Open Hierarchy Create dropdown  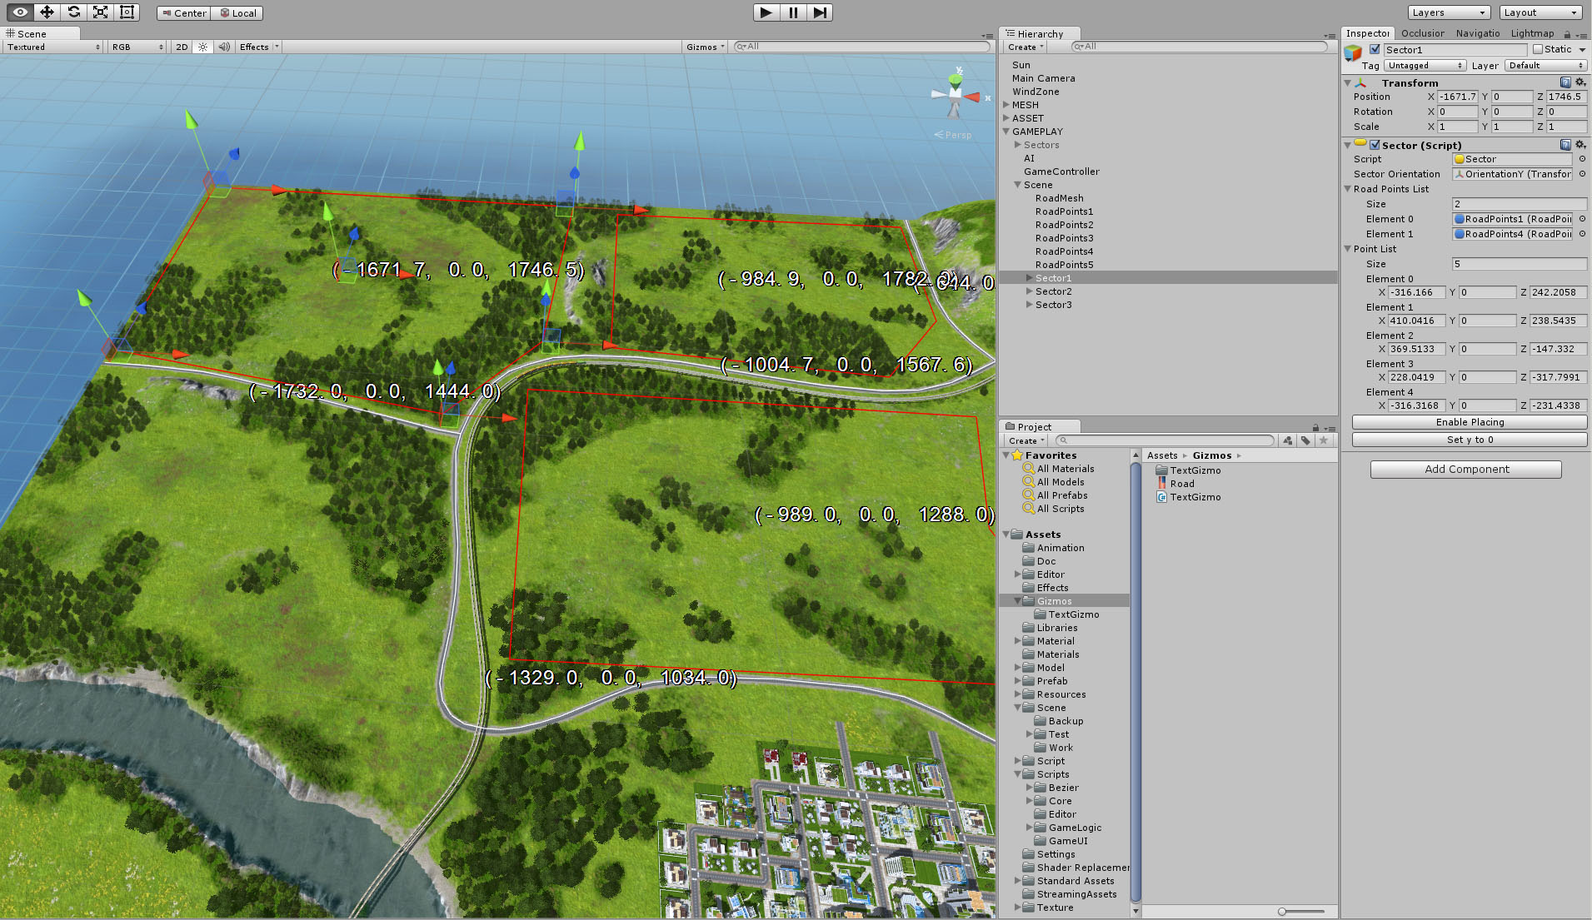(x=1025, y=47)
